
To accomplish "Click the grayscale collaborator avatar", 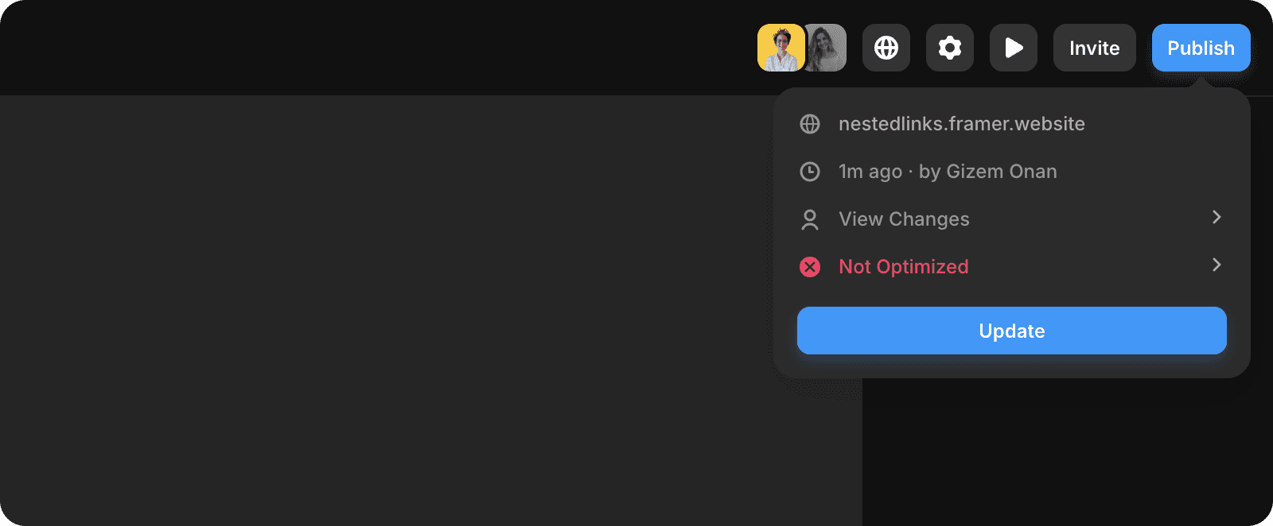I will [827, 48].
